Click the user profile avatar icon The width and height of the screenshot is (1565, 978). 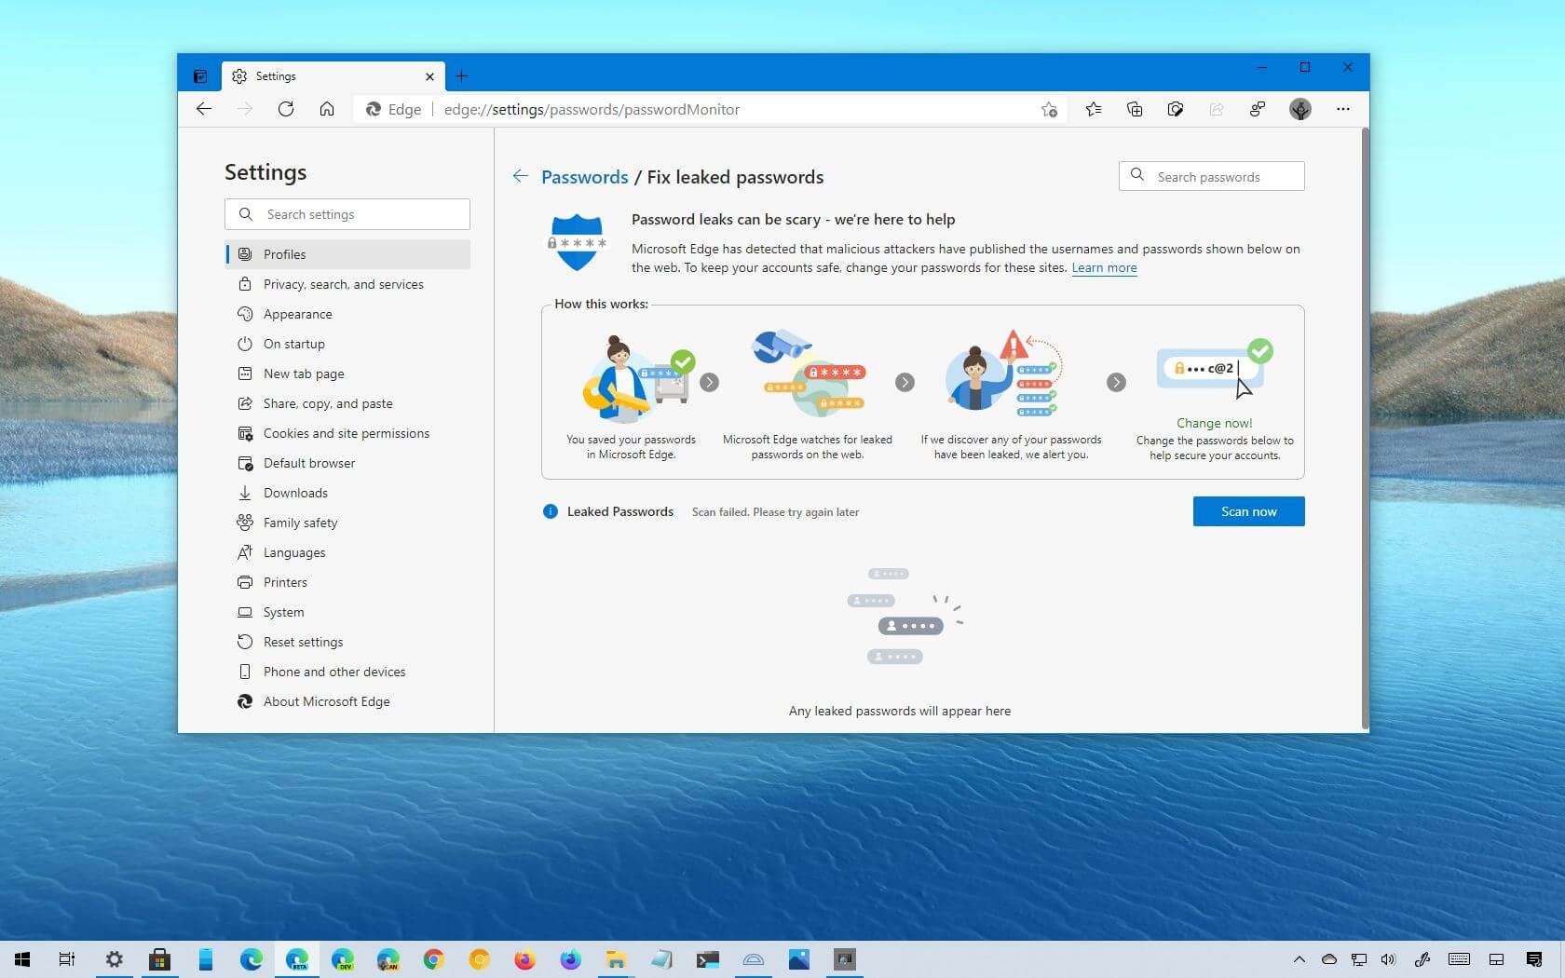1300,109
